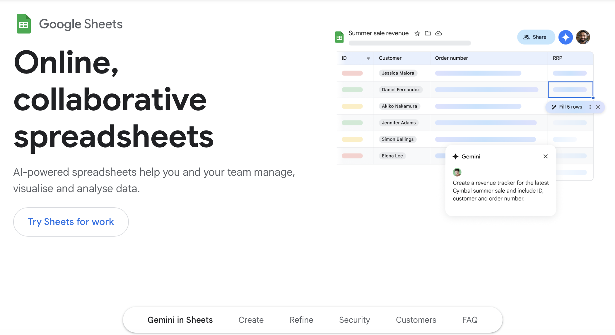Click the green ID pill in Daniel Fernandez's row
The height and width of the screenshot is (335, 615).
tap(352, 90)
